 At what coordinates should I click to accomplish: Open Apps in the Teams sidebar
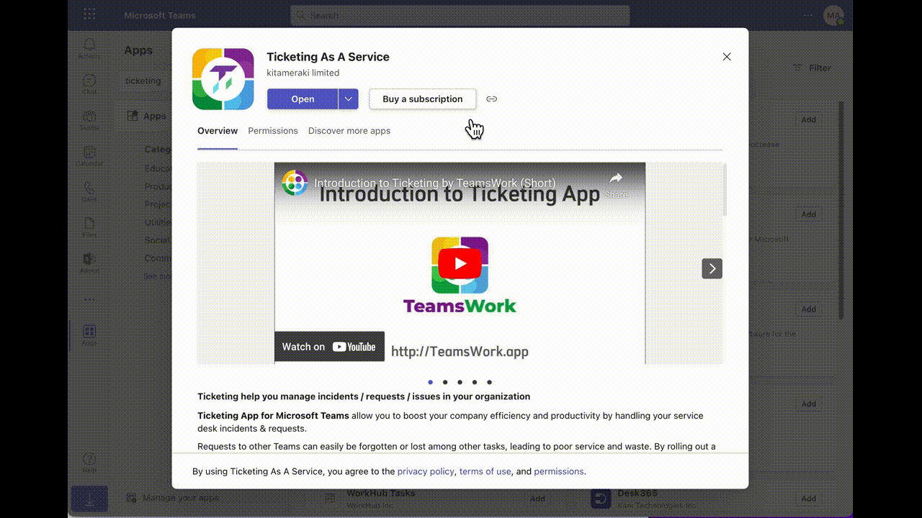tap(89, 335)
